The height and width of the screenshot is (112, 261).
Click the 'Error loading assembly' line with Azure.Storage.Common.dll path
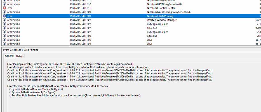coord(70,64)
